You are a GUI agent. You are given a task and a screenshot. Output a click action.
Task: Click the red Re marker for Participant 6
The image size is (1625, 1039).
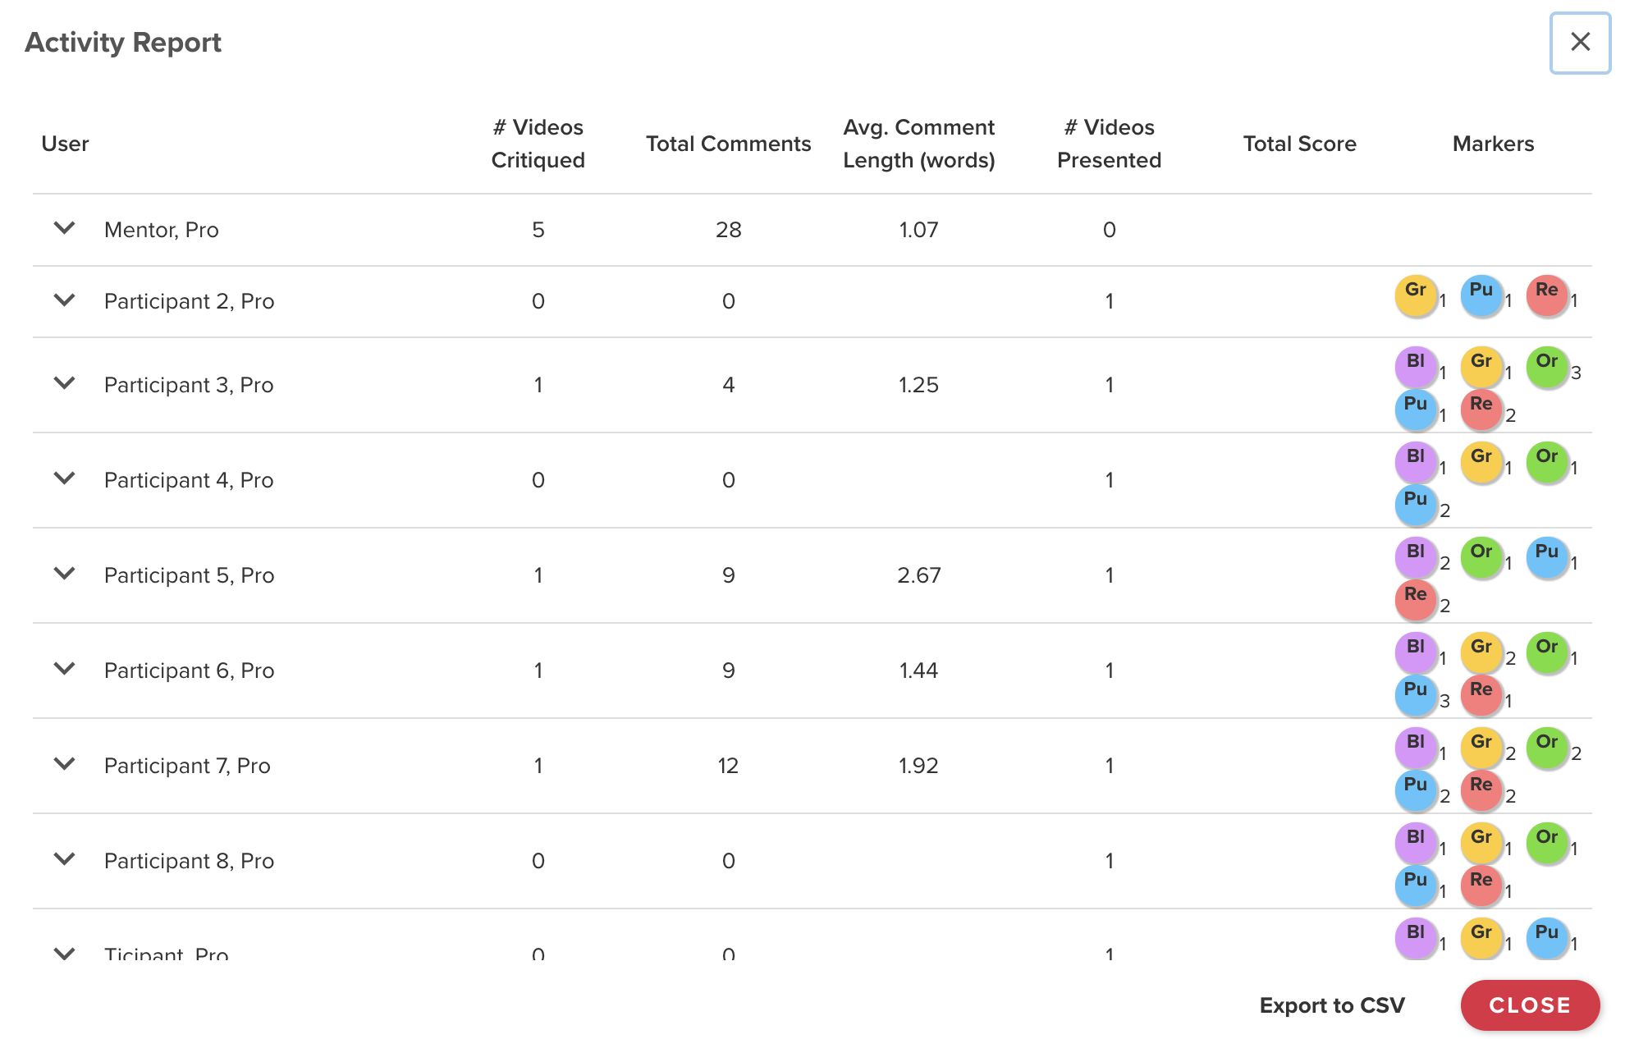coord(1481,695)
